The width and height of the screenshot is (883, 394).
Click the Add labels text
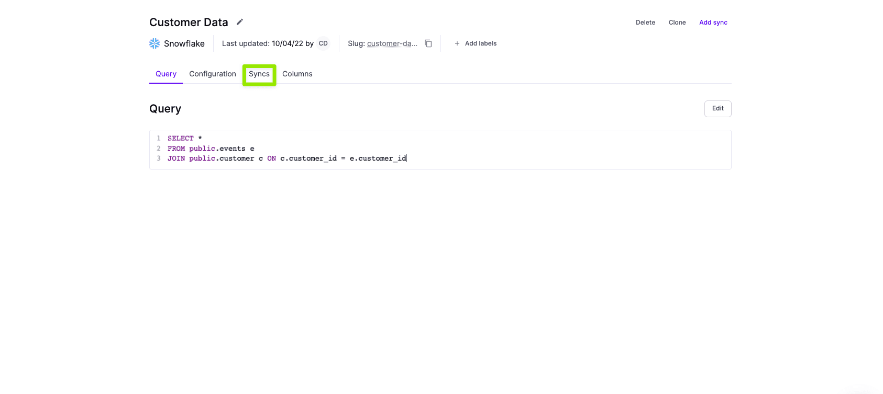pos(480,43)
